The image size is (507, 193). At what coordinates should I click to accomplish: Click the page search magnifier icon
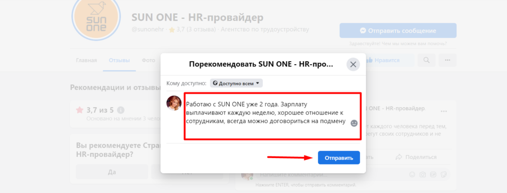(x=426, y=60)
